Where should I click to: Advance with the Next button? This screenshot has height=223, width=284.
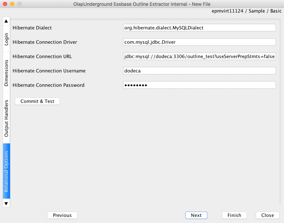pos(196,215)
